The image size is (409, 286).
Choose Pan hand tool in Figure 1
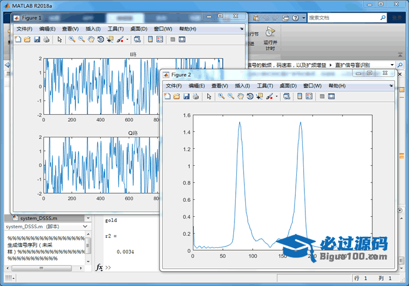click(x=91, y=39)
